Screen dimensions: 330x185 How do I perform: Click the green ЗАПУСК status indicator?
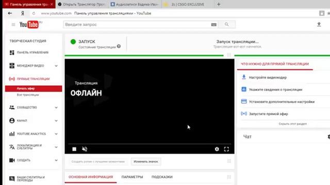point(73,42)
